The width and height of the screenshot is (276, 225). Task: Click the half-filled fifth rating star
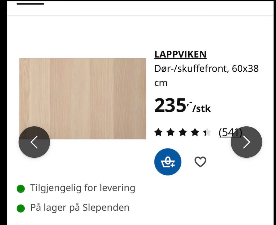coord(207,132)
